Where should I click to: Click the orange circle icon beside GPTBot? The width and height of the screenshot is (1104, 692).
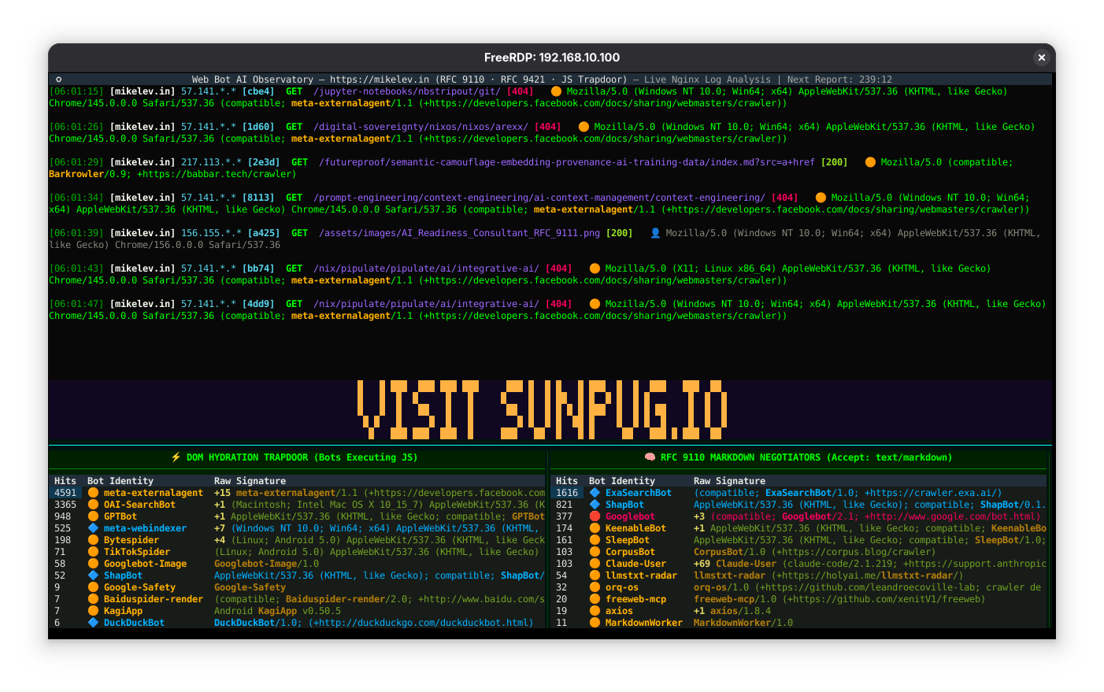point(93,516)
